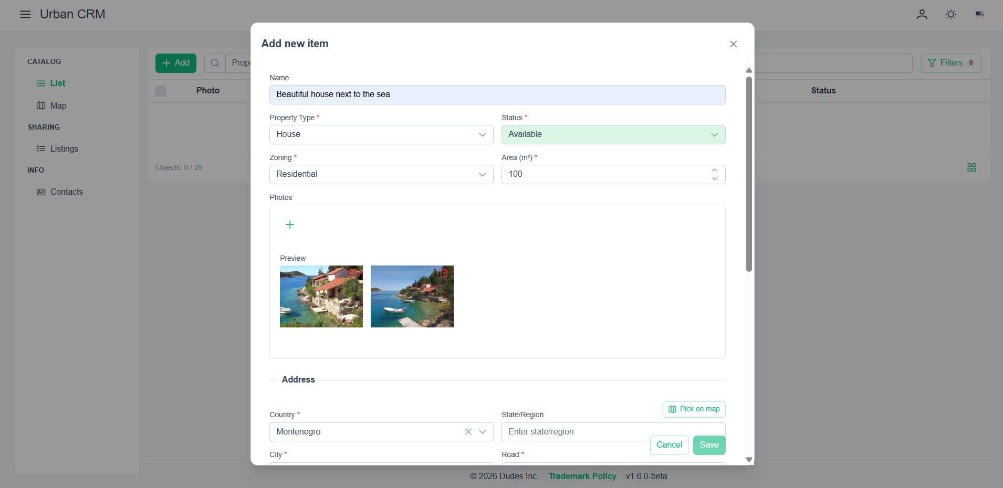Click the Trademark Policy link

582,476
